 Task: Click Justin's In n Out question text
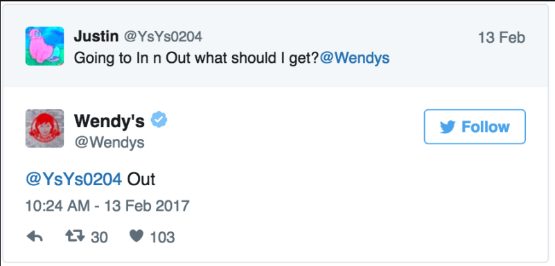[197, 58]
